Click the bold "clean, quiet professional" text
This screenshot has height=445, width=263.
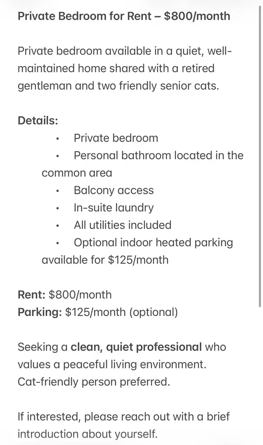pyautogui.click(x=136, y=347)
